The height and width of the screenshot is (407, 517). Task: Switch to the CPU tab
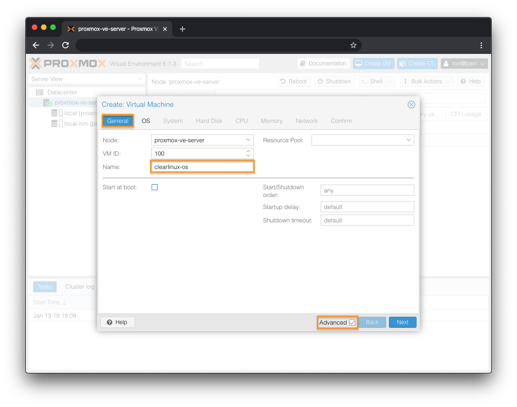click(241, 121)
